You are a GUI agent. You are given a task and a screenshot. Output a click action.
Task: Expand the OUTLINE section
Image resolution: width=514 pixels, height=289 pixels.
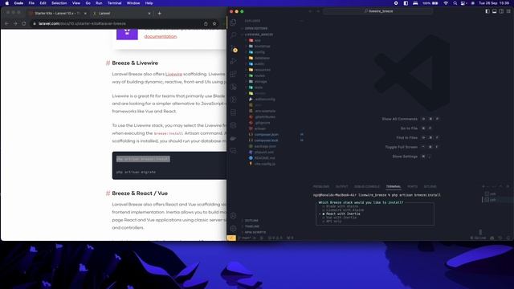(251, 221)
